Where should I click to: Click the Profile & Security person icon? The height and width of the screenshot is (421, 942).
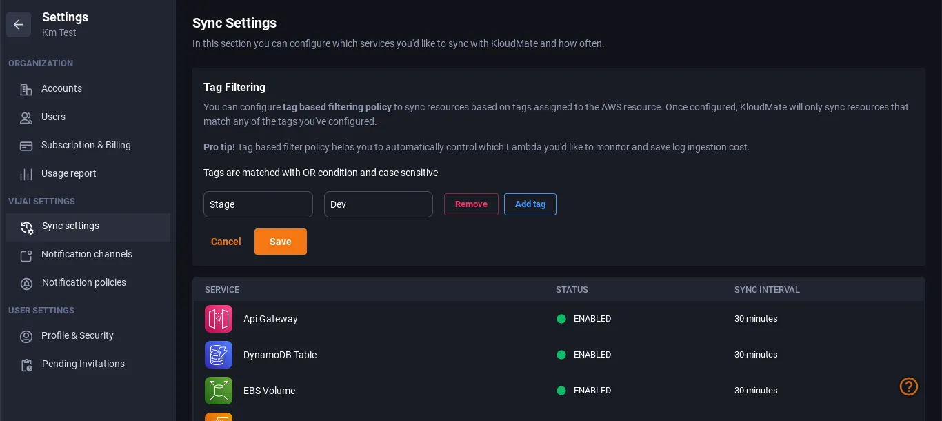click(x=26, y=337)
